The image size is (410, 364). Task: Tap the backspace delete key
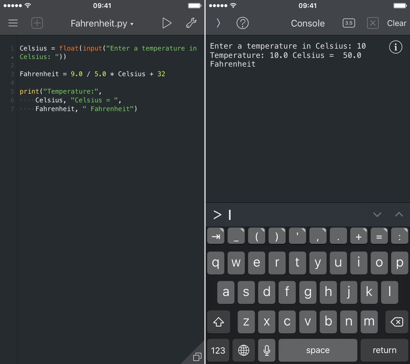tap(397, 322)
